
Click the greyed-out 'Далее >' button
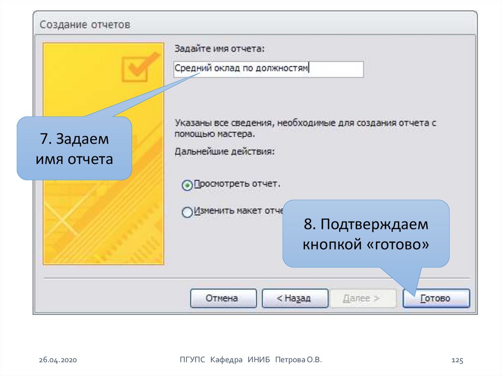(x=363, y=298)
